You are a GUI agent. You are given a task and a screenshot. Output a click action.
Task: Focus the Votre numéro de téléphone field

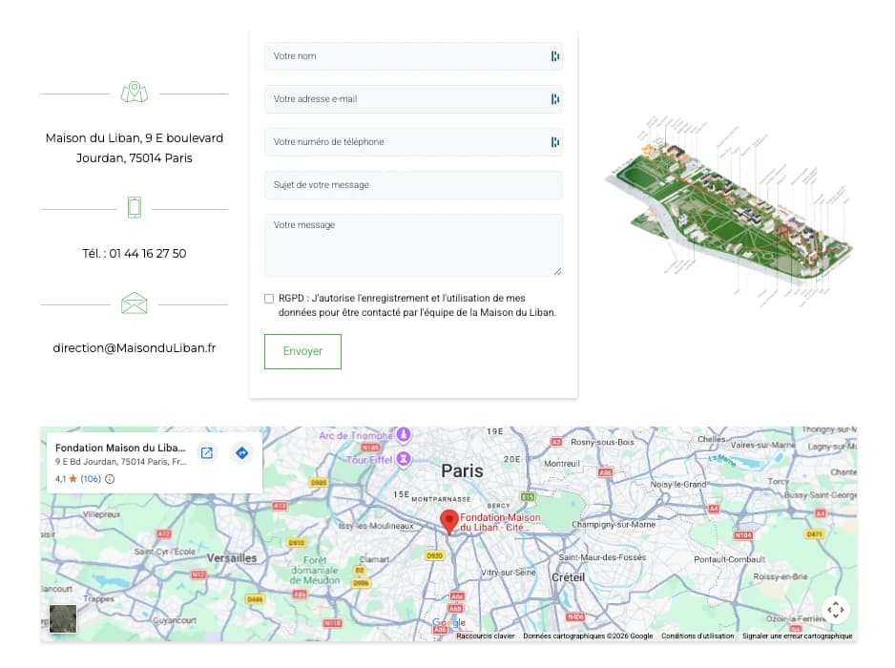(413, 141)
